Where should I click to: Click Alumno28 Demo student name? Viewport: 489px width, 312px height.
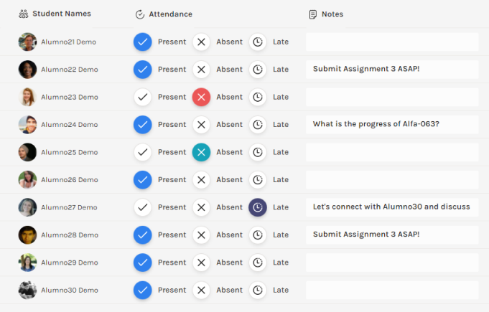[69, 235]
